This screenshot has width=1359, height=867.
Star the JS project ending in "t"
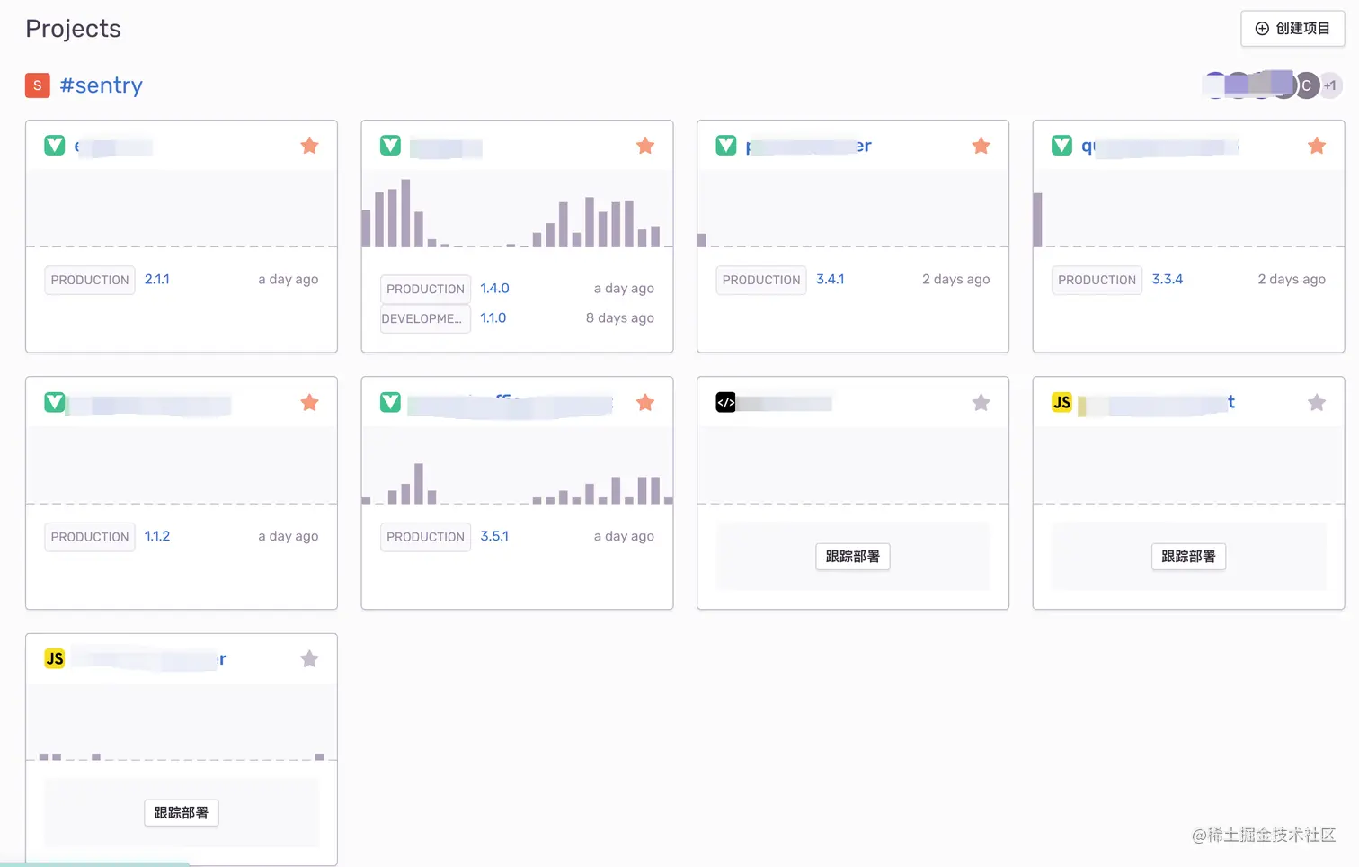point(1317,402)
